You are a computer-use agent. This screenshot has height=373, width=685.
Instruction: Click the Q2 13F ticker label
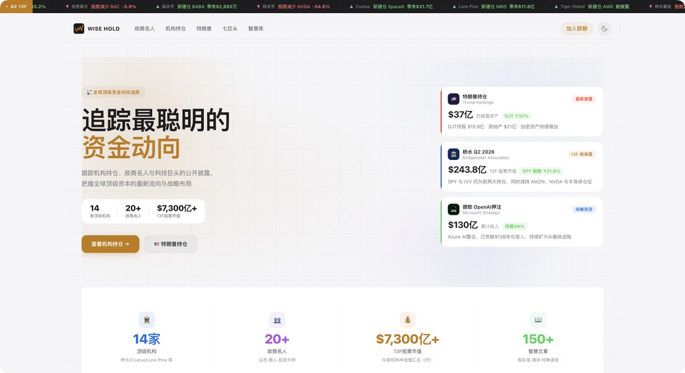point(16,6)
